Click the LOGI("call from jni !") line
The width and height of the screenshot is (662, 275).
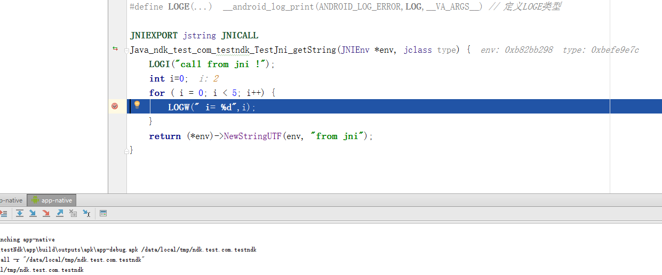click(212, 64)
